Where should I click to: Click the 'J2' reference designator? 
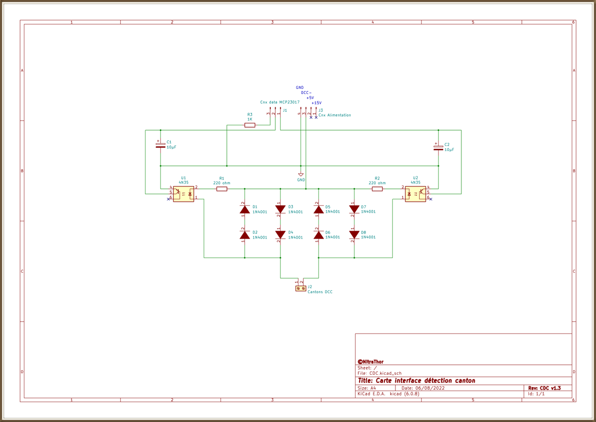point(310,287)
